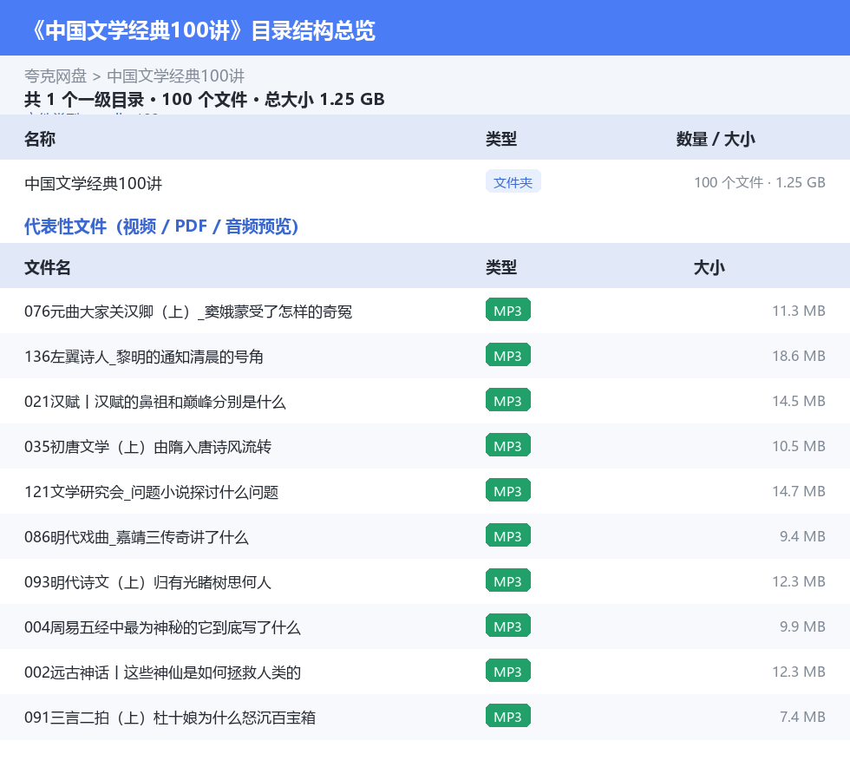
Task: Select the 18.6 MB size value
Action: point(799,356)
